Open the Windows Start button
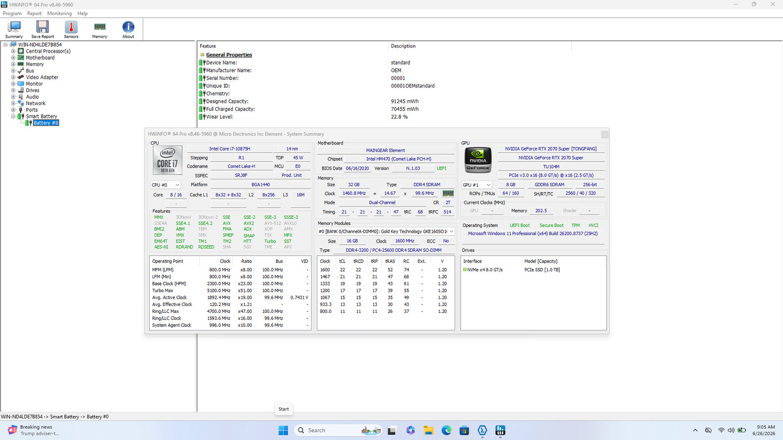The image size is (783, 440). click(x=283, y=430)
